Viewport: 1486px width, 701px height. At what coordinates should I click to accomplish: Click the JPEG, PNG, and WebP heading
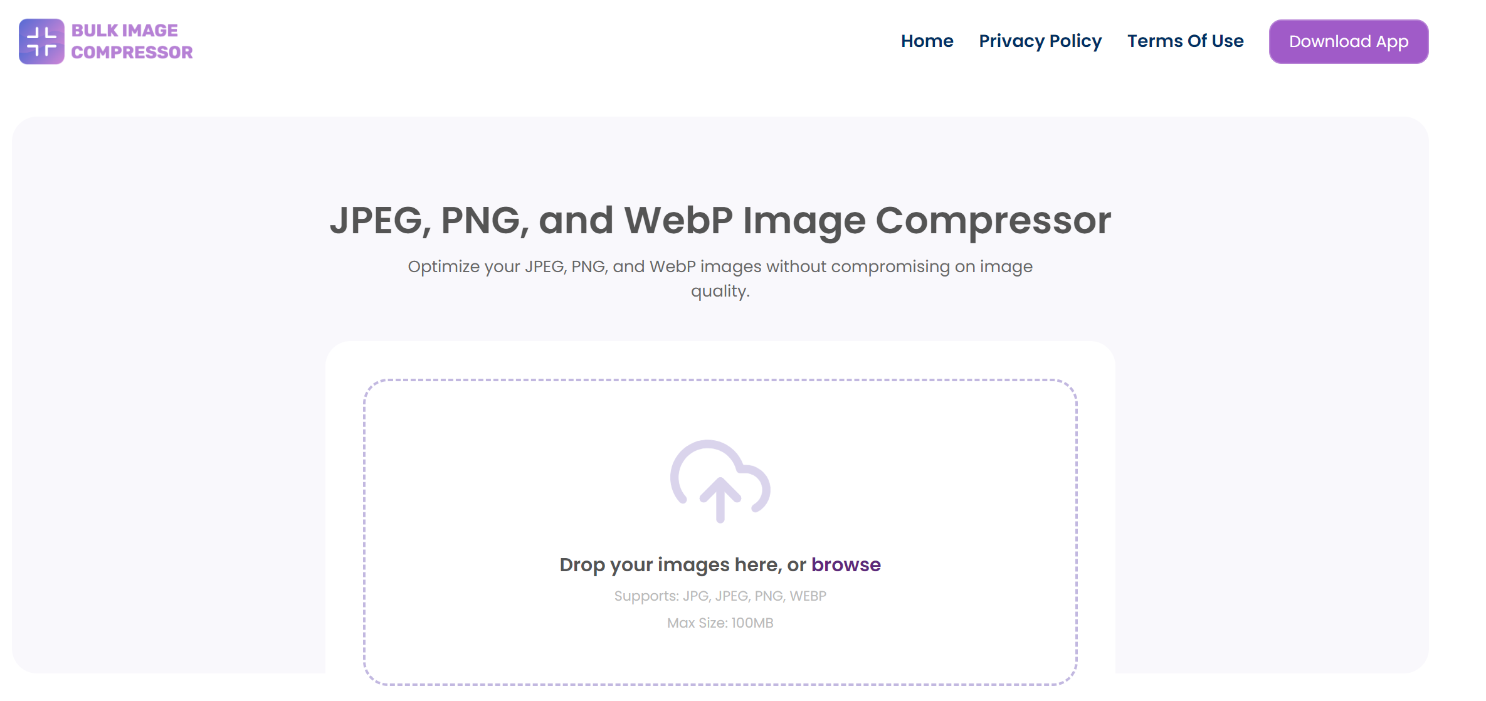721,220
